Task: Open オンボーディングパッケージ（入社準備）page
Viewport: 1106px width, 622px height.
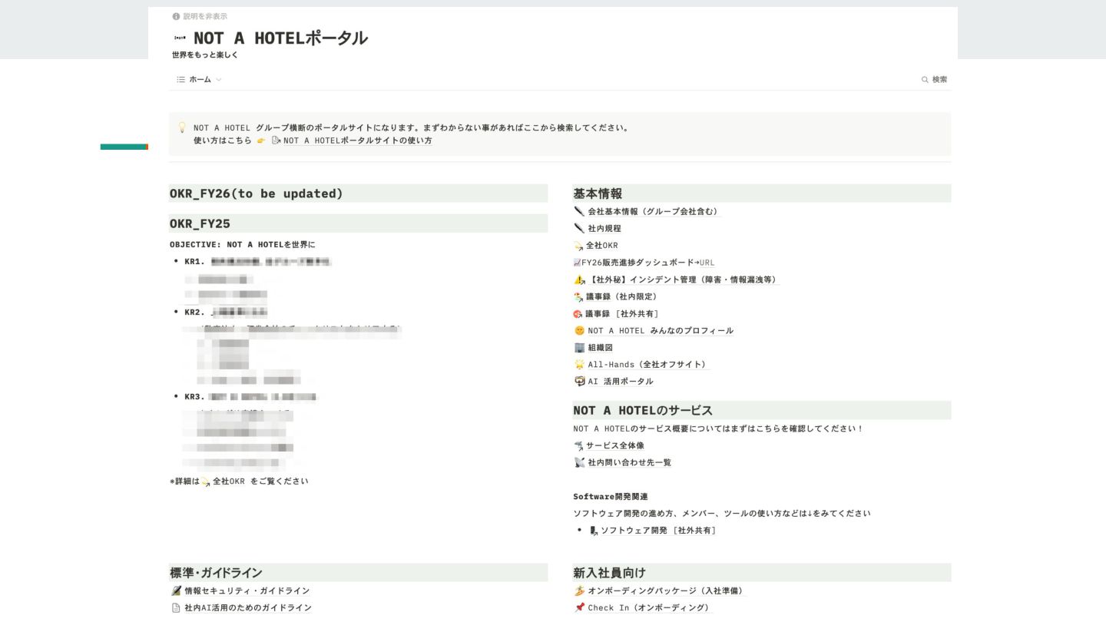Action: tap(665, 591)
